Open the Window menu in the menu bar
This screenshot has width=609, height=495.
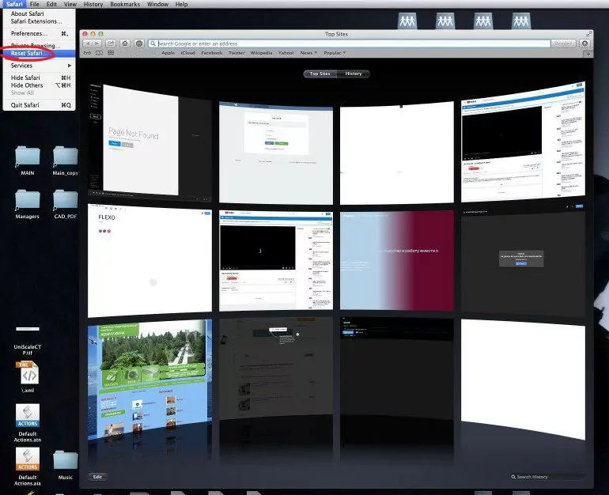pos(157,4)
